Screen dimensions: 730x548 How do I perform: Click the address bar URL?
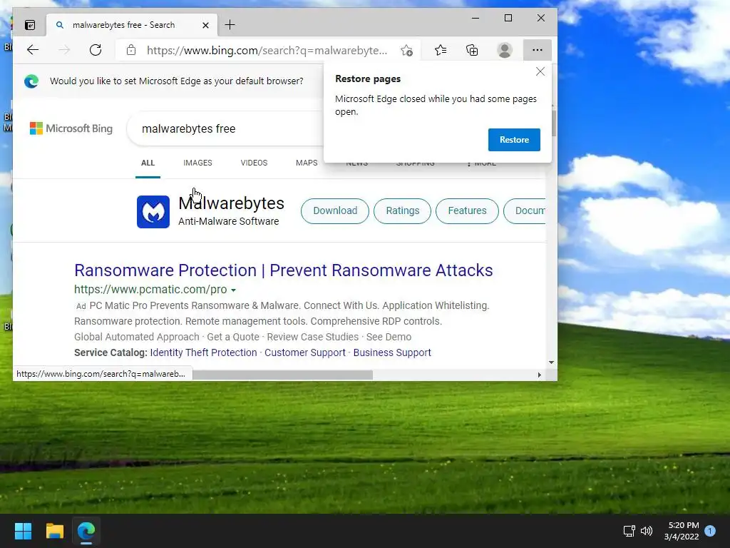(x=267, y=51)
